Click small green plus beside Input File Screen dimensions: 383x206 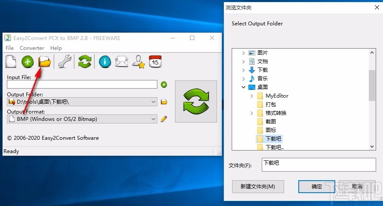pyautogui.click(x=164, y=85)
